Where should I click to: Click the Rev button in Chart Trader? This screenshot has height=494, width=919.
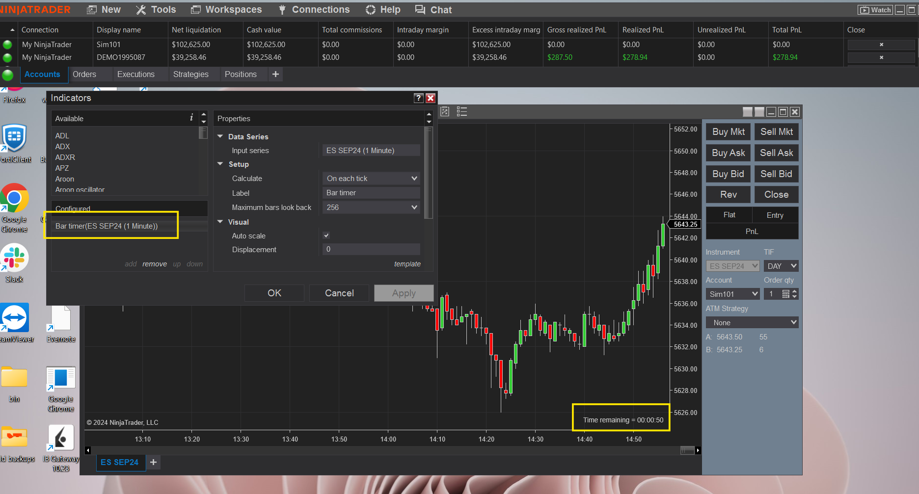tap(729, 194)
